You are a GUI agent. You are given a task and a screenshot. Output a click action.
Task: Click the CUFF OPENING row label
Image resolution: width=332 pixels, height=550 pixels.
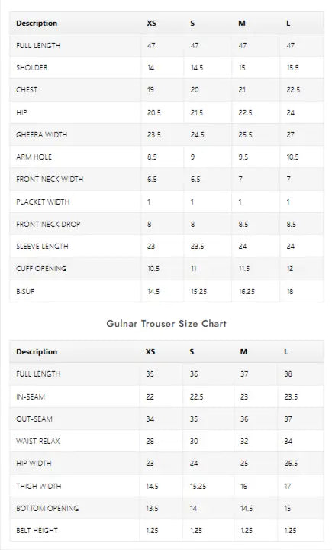(x=41, y=269)
